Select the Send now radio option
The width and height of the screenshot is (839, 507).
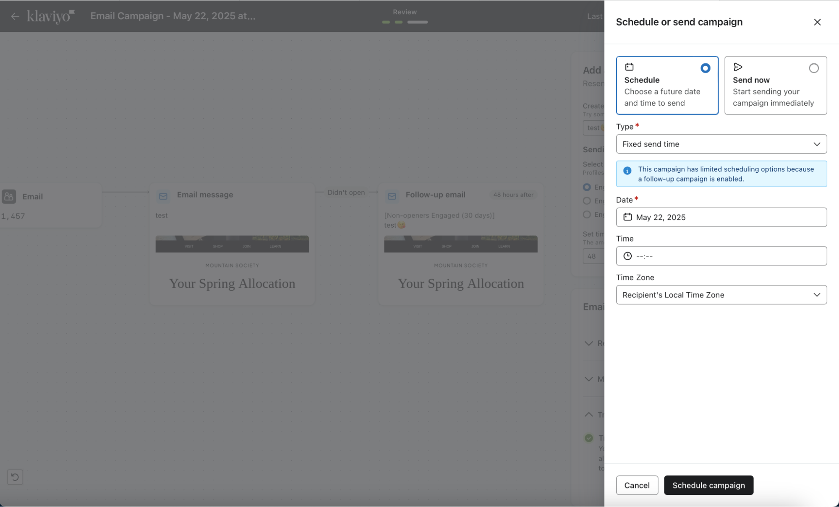(x=813, y=68)
